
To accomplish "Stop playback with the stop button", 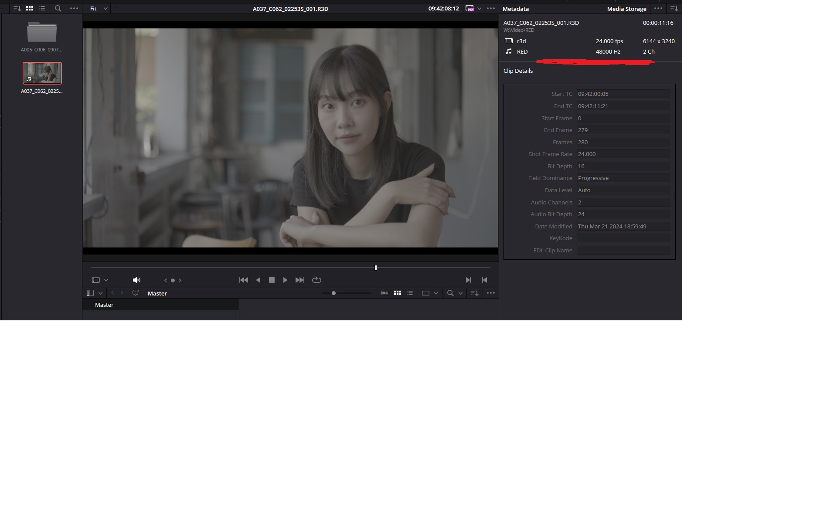I will [x=272, y=280].
